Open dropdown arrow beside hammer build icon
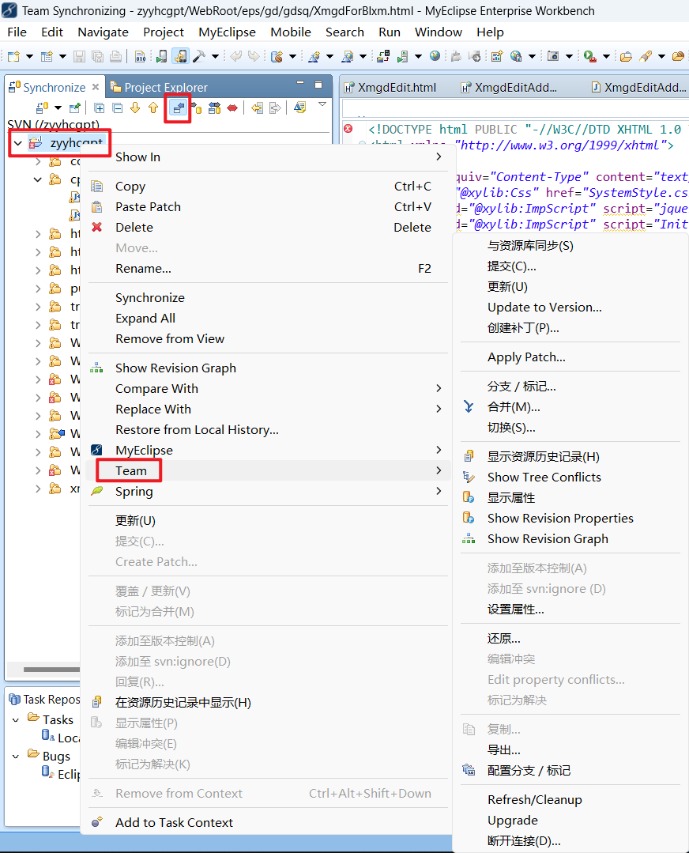The width and height of the screenshot is (689, 853). 216,56
